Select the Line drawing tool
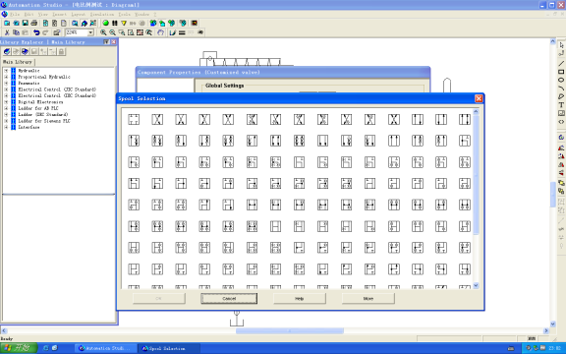 (x=561, y=63)
